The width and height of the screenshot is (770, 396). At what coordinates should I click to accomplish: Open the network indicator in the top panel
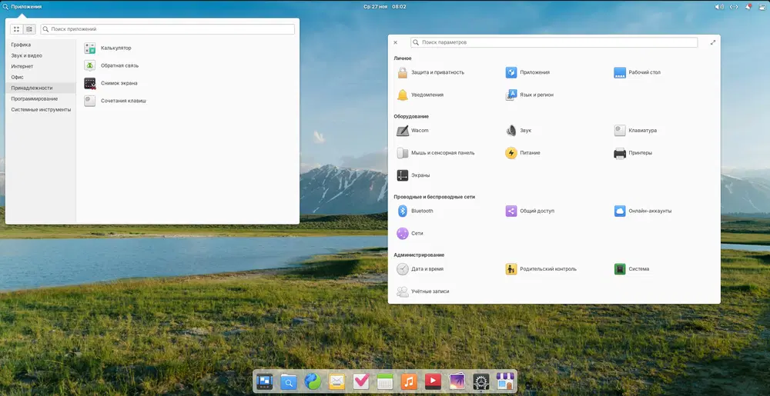click(734, 6)
